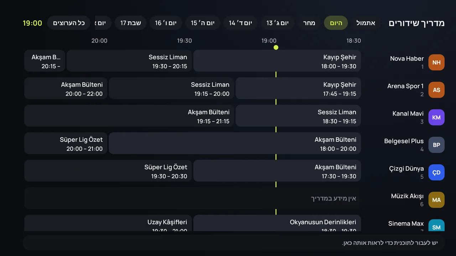Select Sessiz Liman 18:30 – 19:15 program
The height and width of the screenshot is (256, 456).
coord(298,116)
